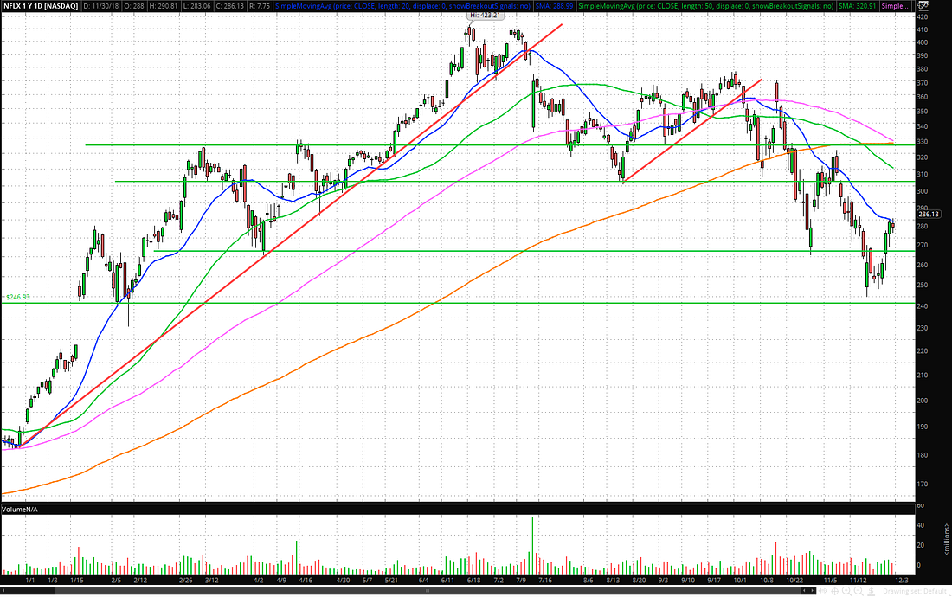
Task: Click the 20-length SimpleMovingAvg study label
Action: click(x=402, y=5)
